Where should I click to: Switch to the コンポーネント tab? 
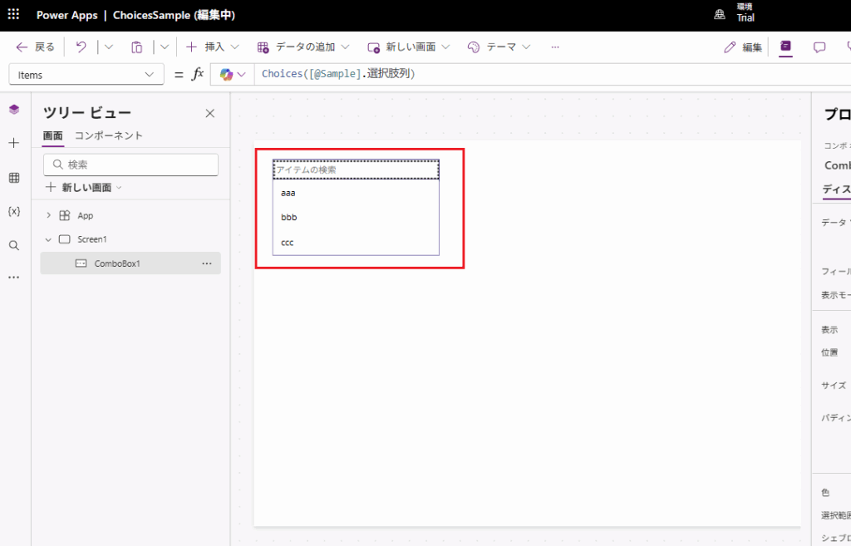coord(108,135)
